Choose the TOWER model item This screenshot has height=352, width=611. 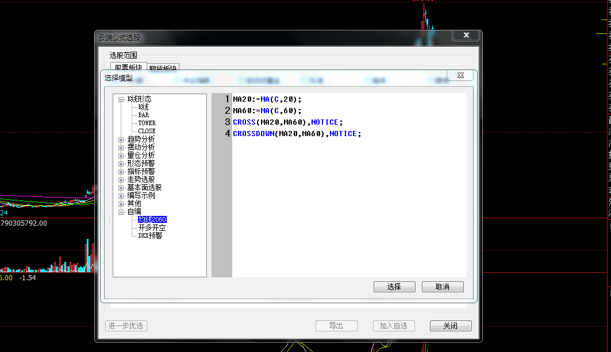[147, 123]
